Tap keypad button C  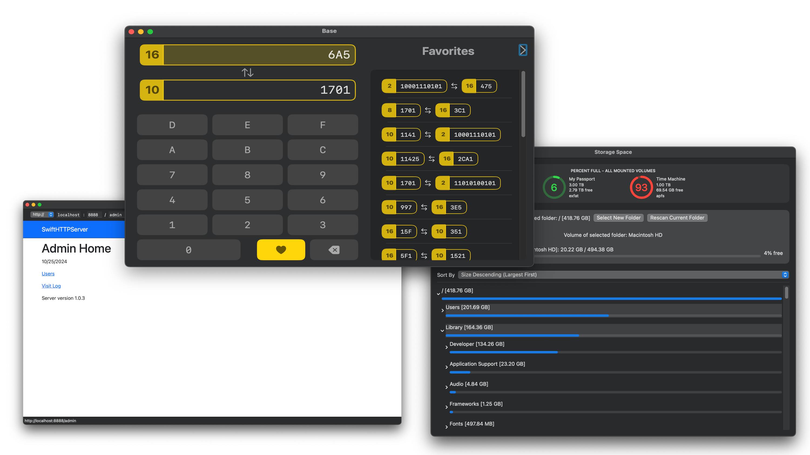pyautogui.click(x=323, y=150)
